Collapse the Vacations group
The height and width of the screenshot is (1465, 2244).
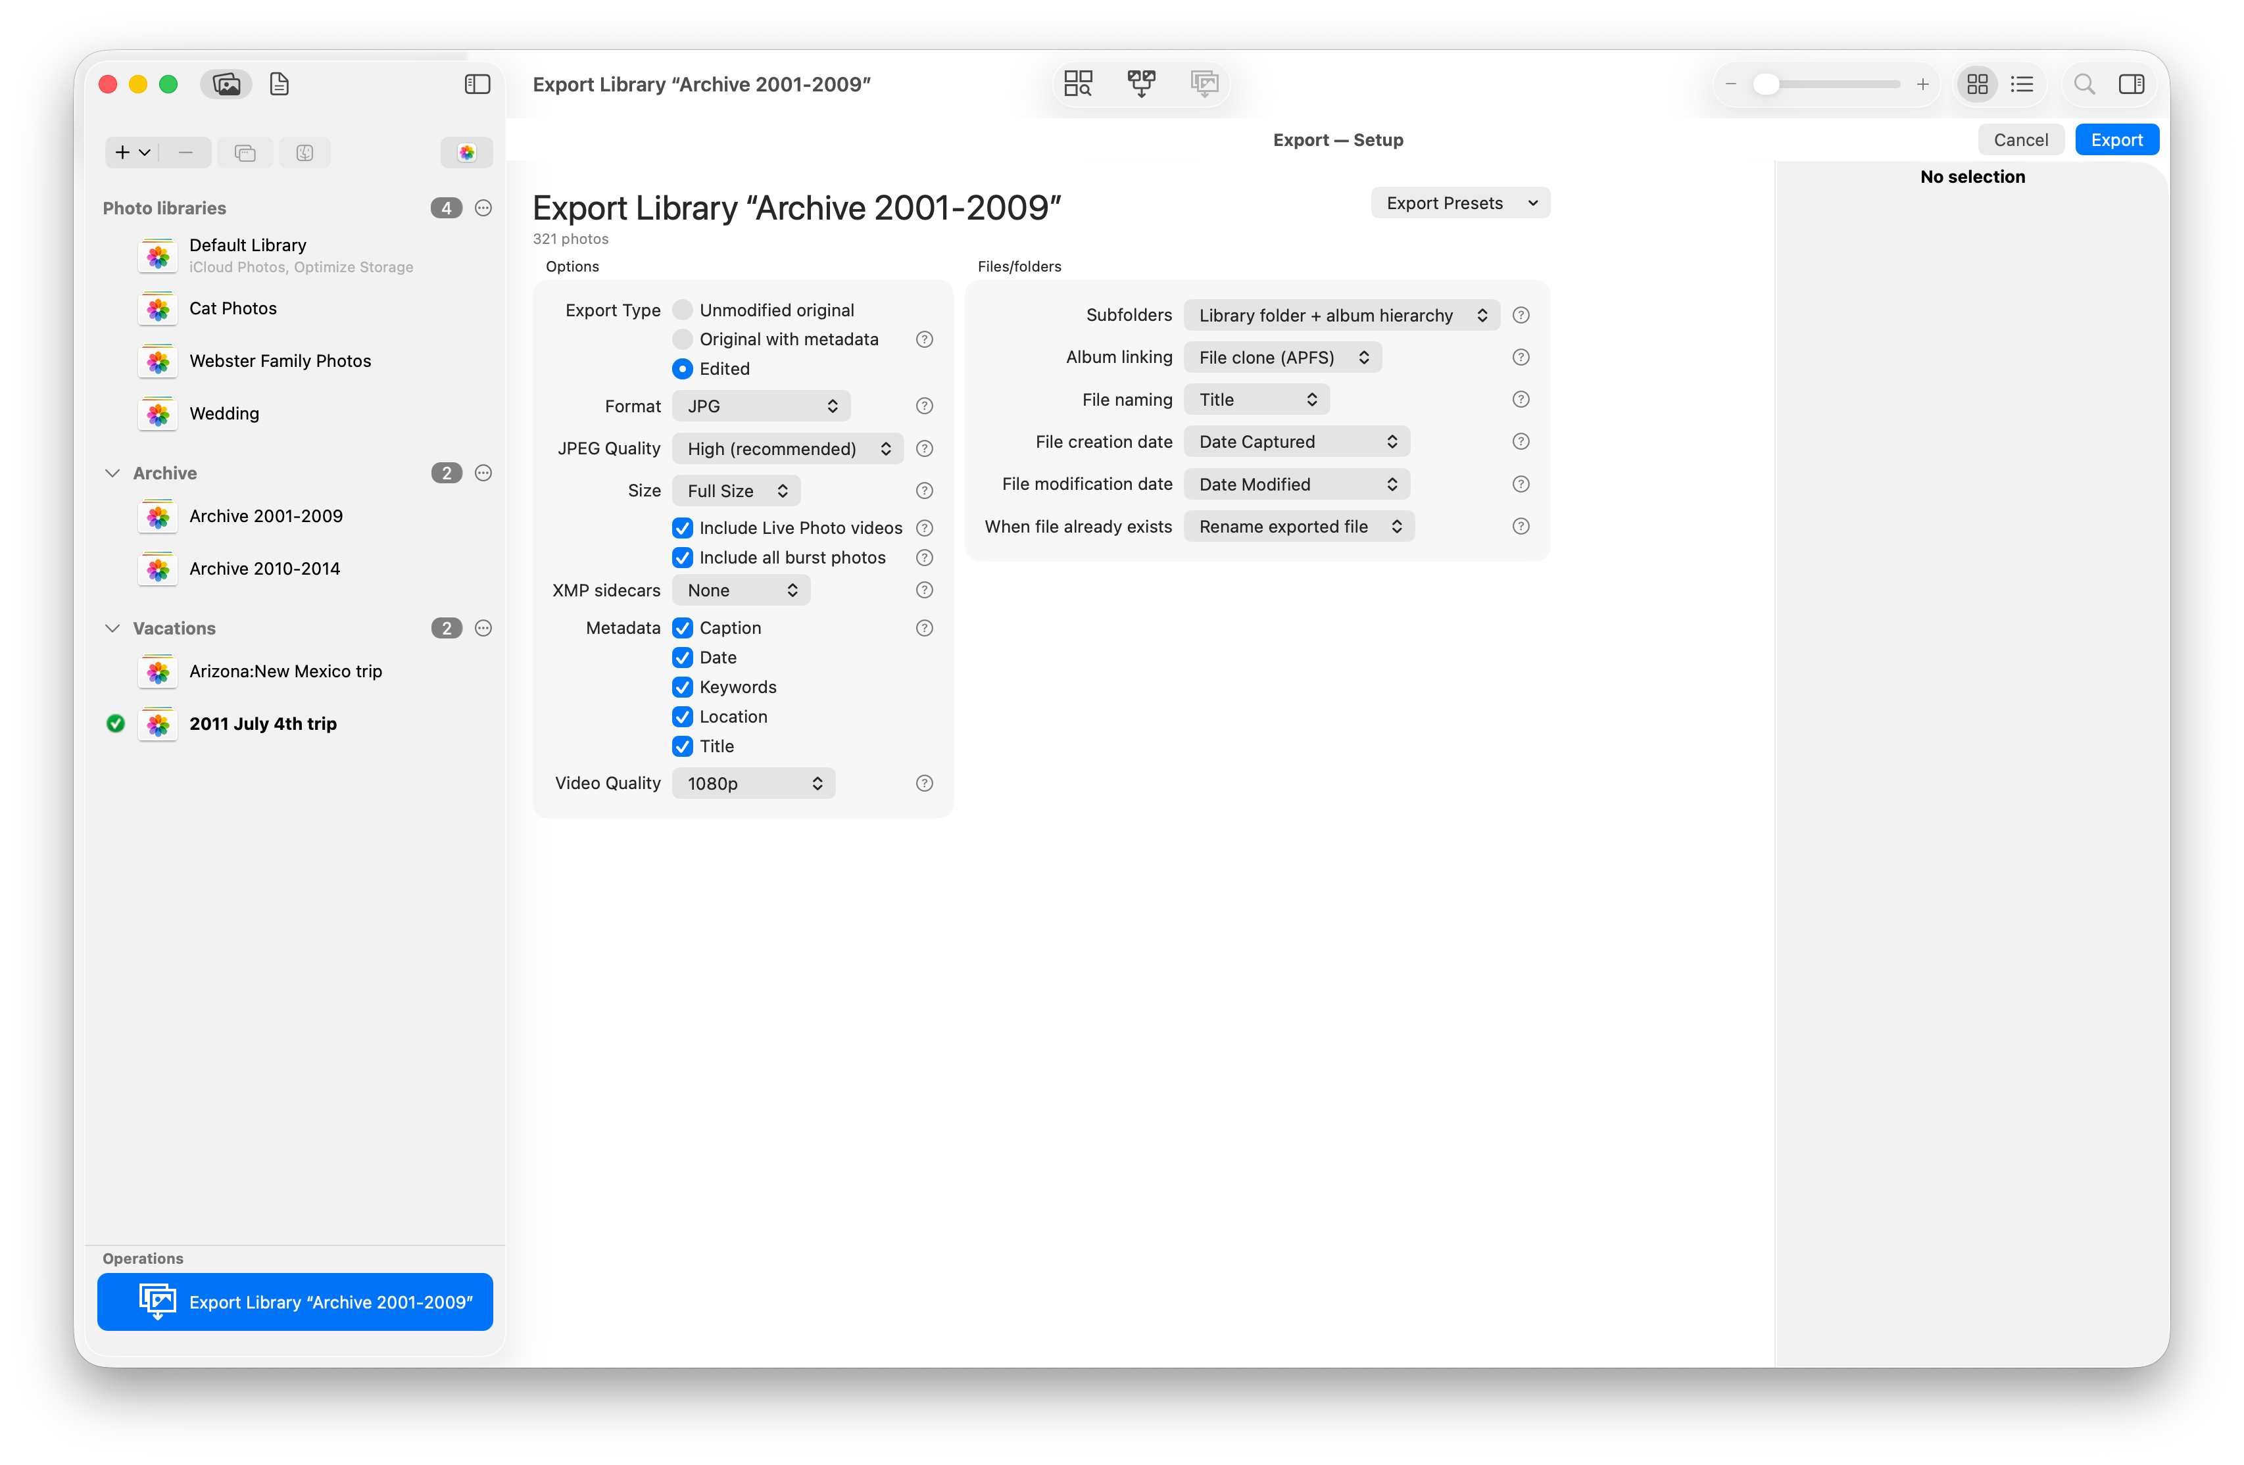click(112, 628)
